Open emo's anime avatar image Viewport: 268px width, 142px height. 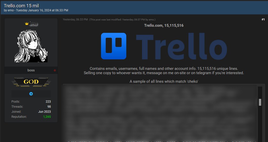31,46
